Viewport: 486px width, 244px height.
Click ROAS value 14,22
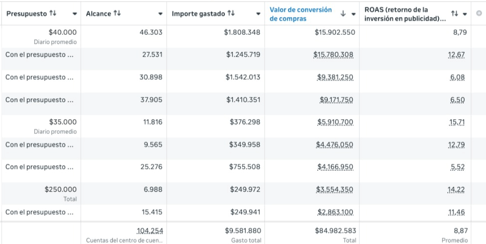[457, 189]
